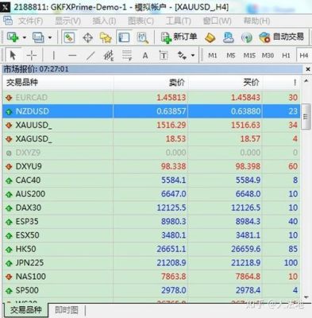
Task: Toggle the Market Watch panel icon
Action: tap(69, 37)
